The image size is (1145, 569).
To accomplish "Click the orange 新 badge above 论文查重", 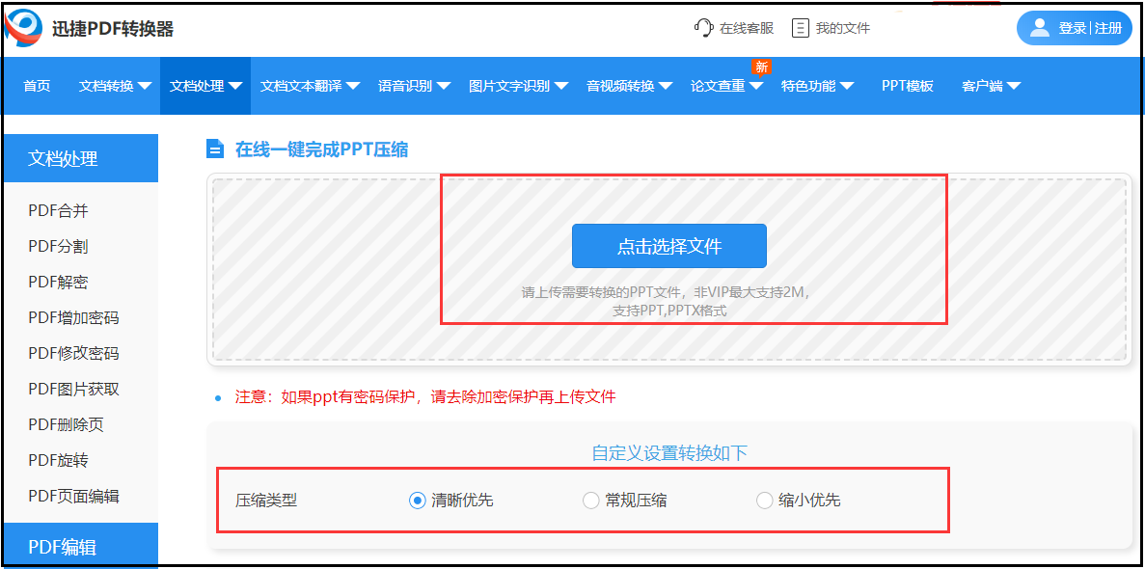I will 762,68.
